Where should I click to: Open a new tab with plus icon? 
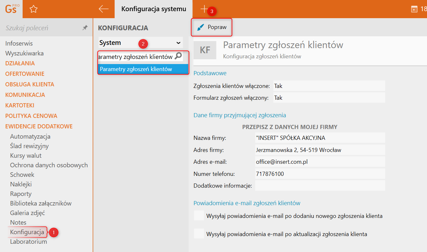tap(204, 9)
